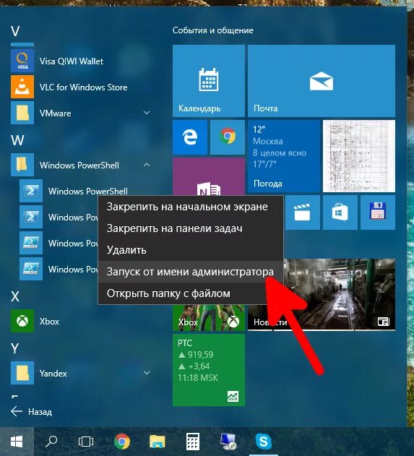The height and width of the screenshot is (456, 414).
Task: Click Windows PowerShell folder label
Action: pyautogui.click(x=79, y=165)
